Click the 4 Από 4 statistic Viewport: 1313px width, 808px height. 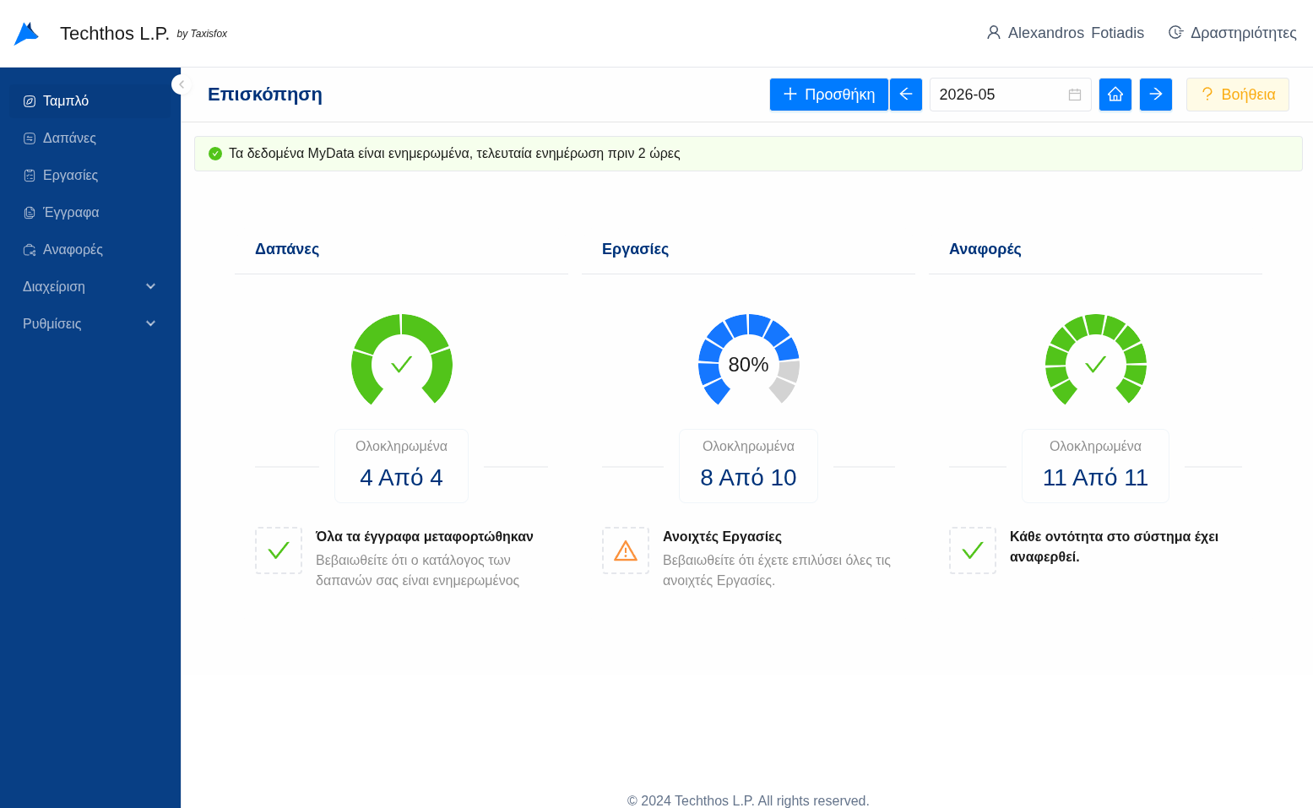tap(402, 478)
